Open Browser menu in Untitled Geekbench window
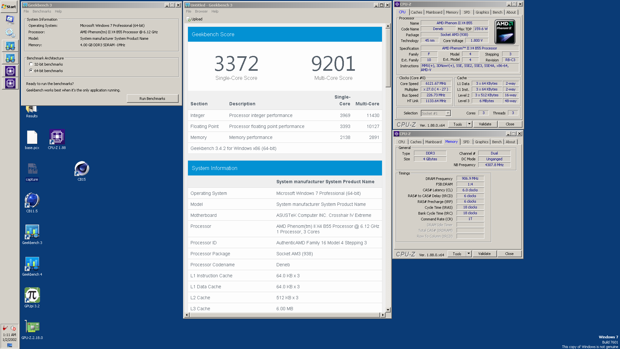The height and width of the screenshot is (349, 620). [x=201, y=11]
